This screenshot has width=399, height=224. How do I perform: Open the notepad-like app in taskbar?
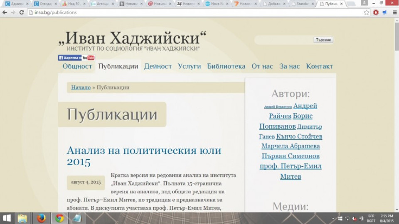(x=77, y=218)
